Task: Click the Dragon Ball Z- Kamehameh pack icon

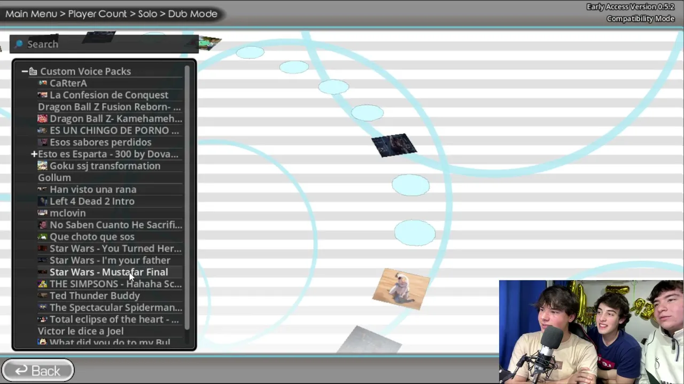Action: pyautogui.click(x=43, y=118)
